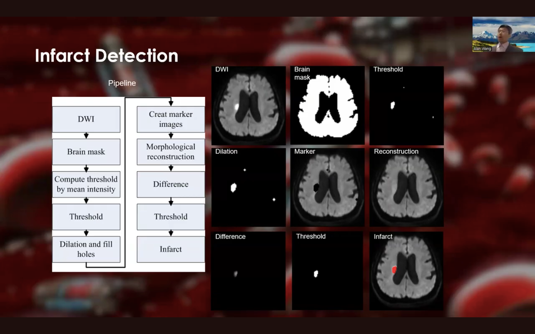Click the Difference image panel
This screenshot has height=334, width=535.
[248, 271]
